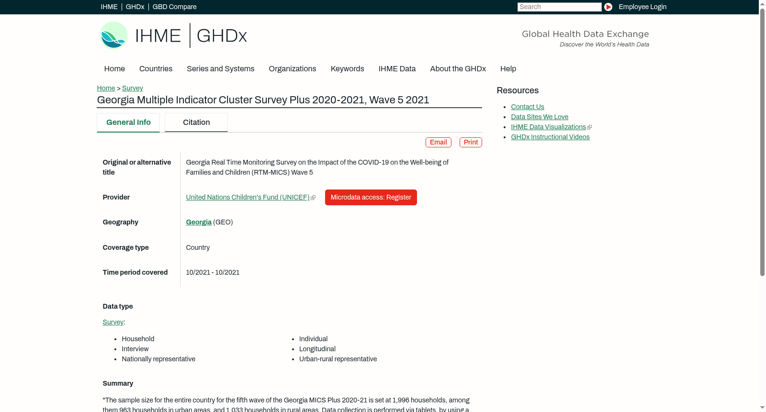Open Data Sites We Love link
766x412 pixels.
pos(540,117)
